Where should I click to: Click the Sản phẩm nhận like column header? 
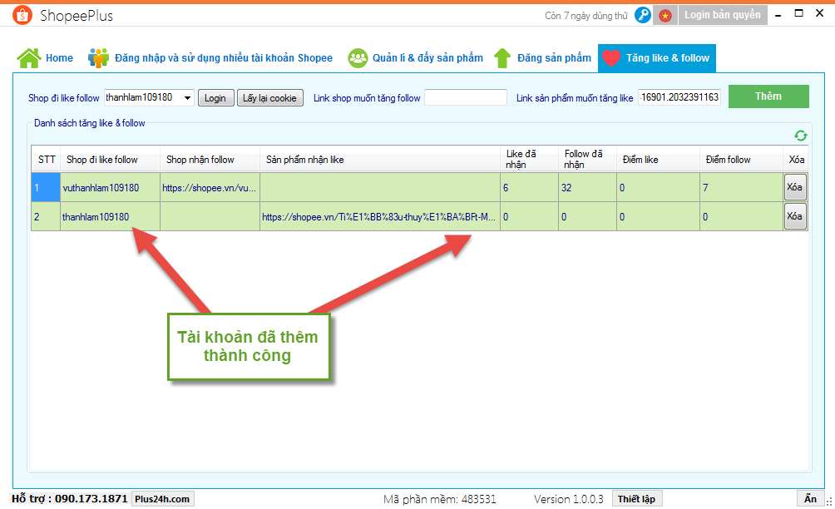click(380, 159)
